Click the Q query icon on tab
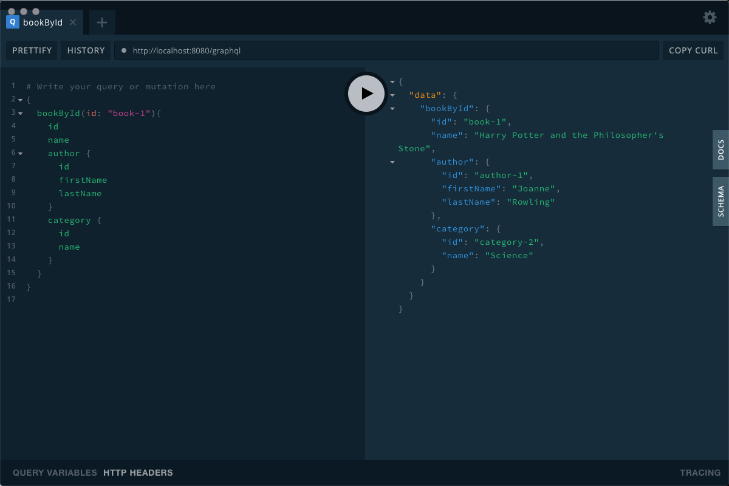Viewport: 729px width, 486px height. [12, 22]
